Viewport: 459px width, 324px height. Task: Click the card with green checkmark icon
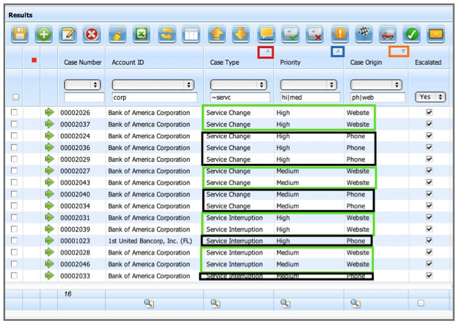290,34
